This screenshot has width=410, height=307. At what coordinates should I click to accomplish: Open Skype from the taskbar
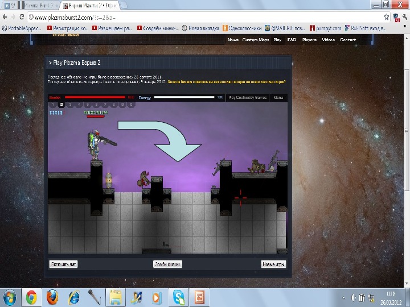[x=179, y=297]
